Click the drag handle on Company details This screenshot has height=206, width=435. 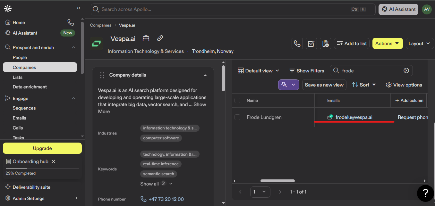tap(102, 75)
